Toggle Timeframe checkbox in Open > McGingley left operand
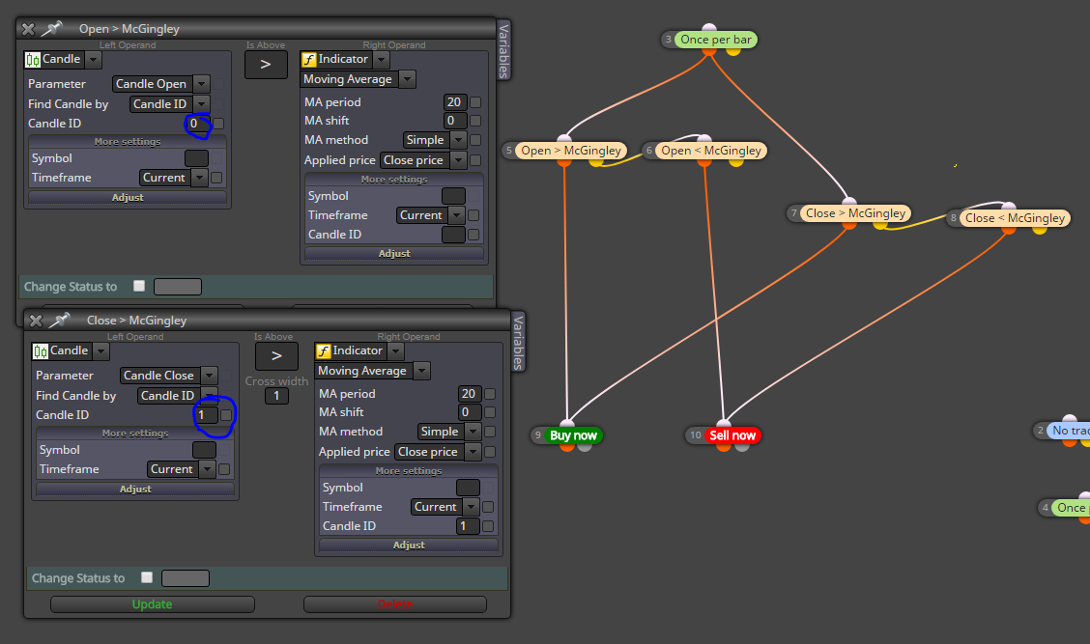1090x644 pixels. tap(216, 178)
